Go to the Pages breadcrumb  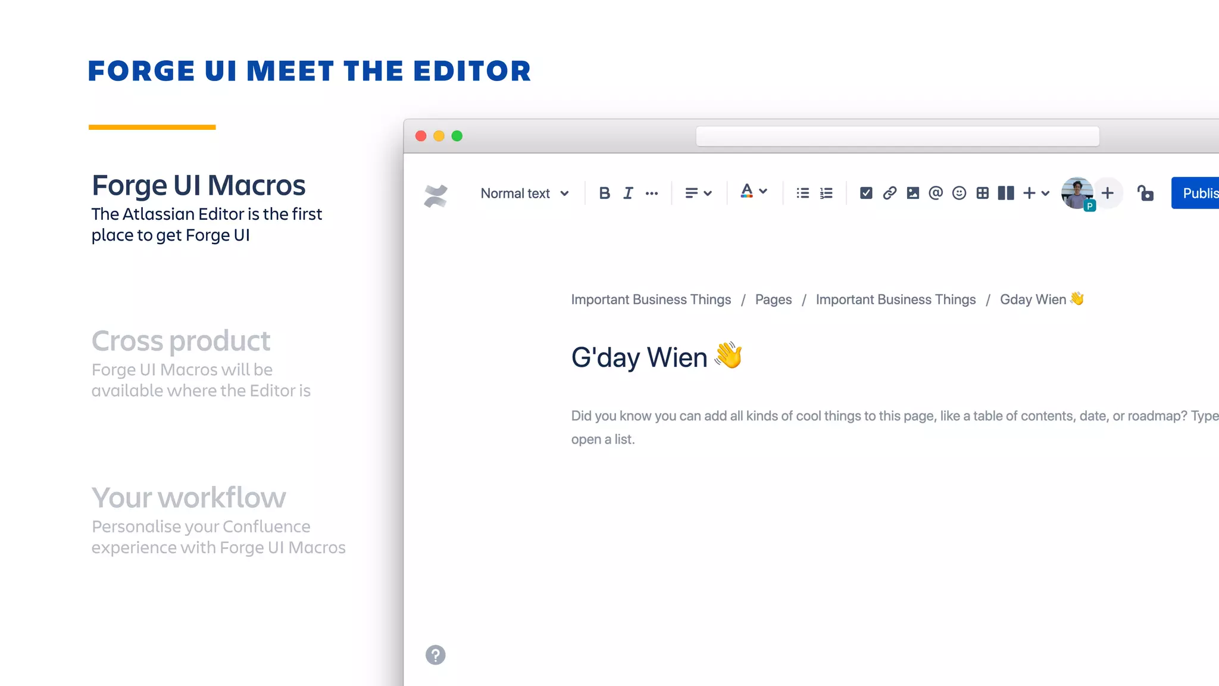773,300
